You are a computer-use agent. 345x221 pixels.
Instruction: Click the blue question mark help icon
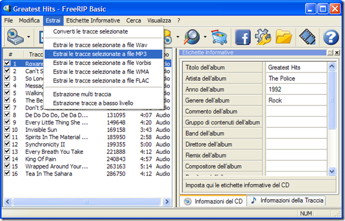[331, 37]
